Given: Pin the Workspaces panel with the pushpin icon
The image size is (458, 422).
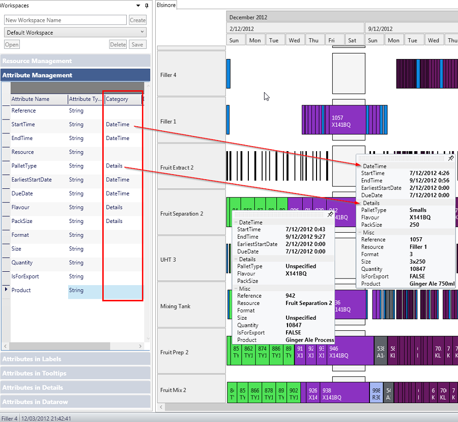Looking at the screenshot, I should [x=147, y=6].
